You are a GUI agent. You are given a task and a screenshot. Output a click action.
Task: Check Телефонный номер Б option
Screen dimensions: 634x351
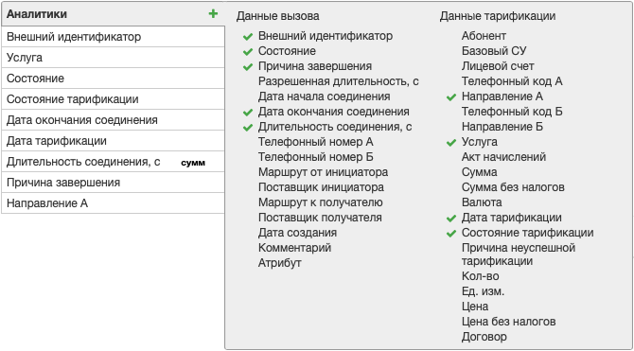[x=316, y=157]
